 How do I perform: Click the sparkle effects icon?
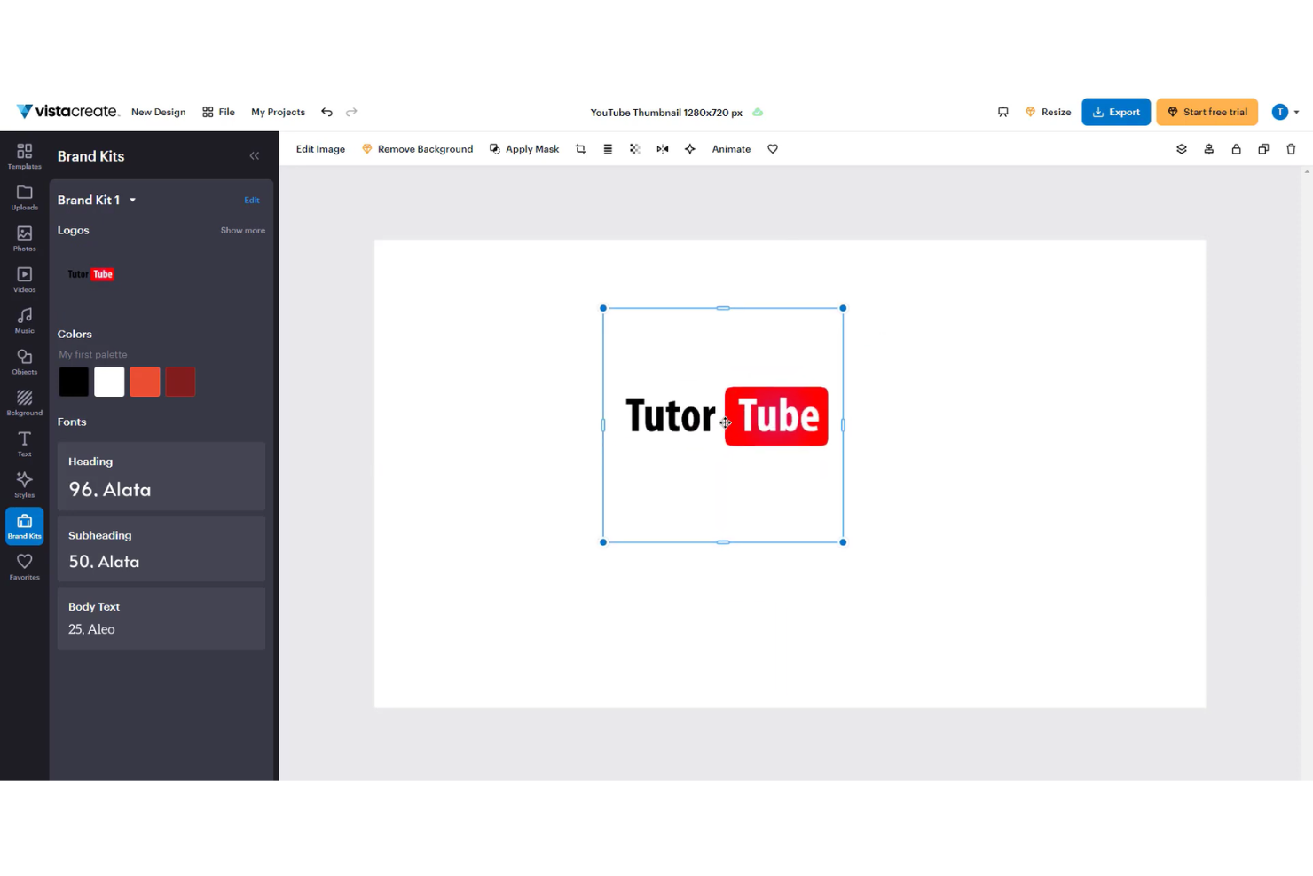pyautogui.click(x=690, y=149)
